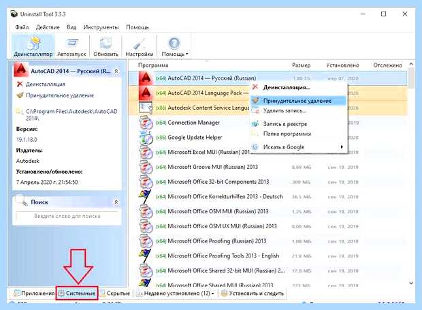Sort by the Установлено column header
This screenshot has height=310, width=422.
tap(342, 65)
